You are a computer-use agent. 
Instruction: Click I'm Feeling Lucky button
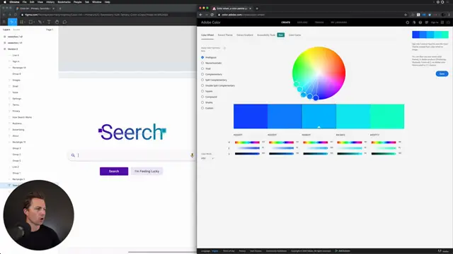click(147, 171)
